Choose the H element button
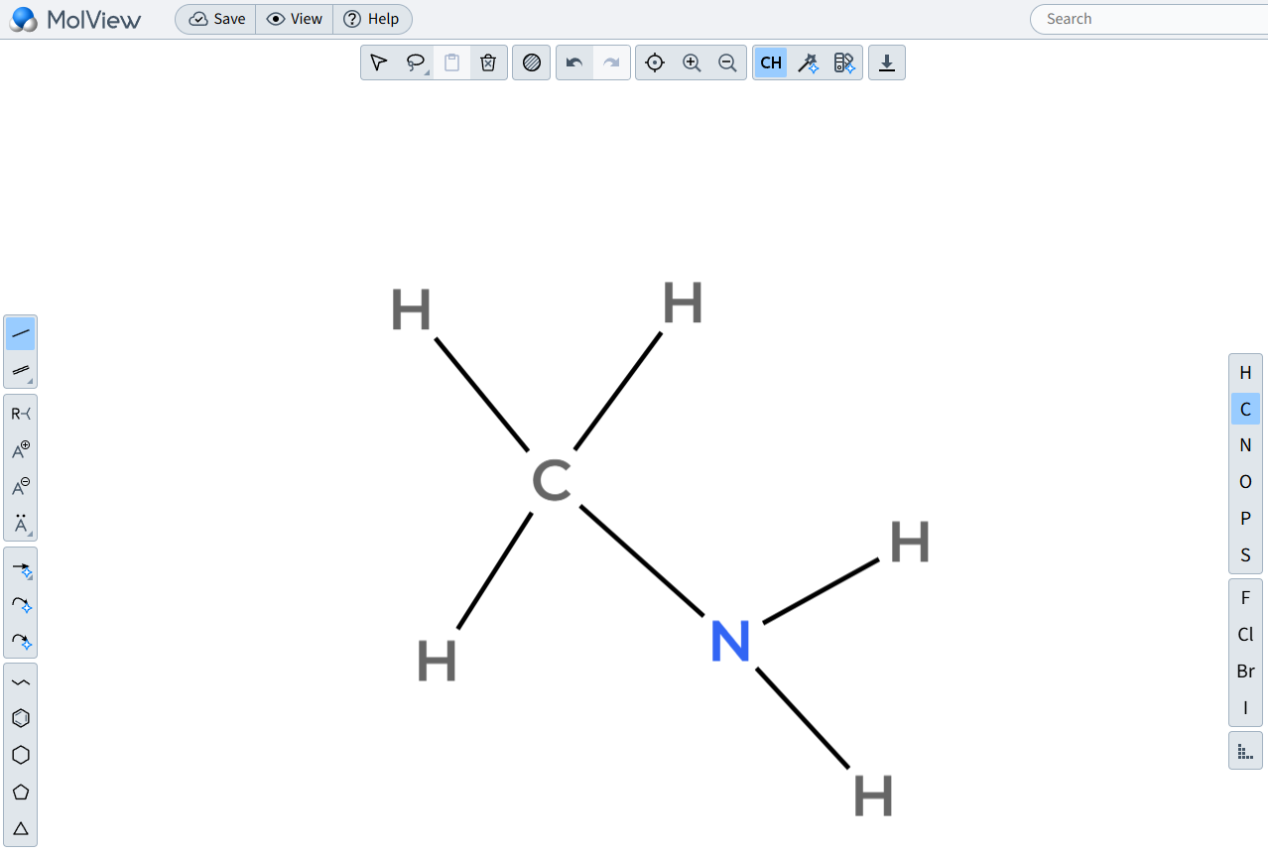 1245,372
